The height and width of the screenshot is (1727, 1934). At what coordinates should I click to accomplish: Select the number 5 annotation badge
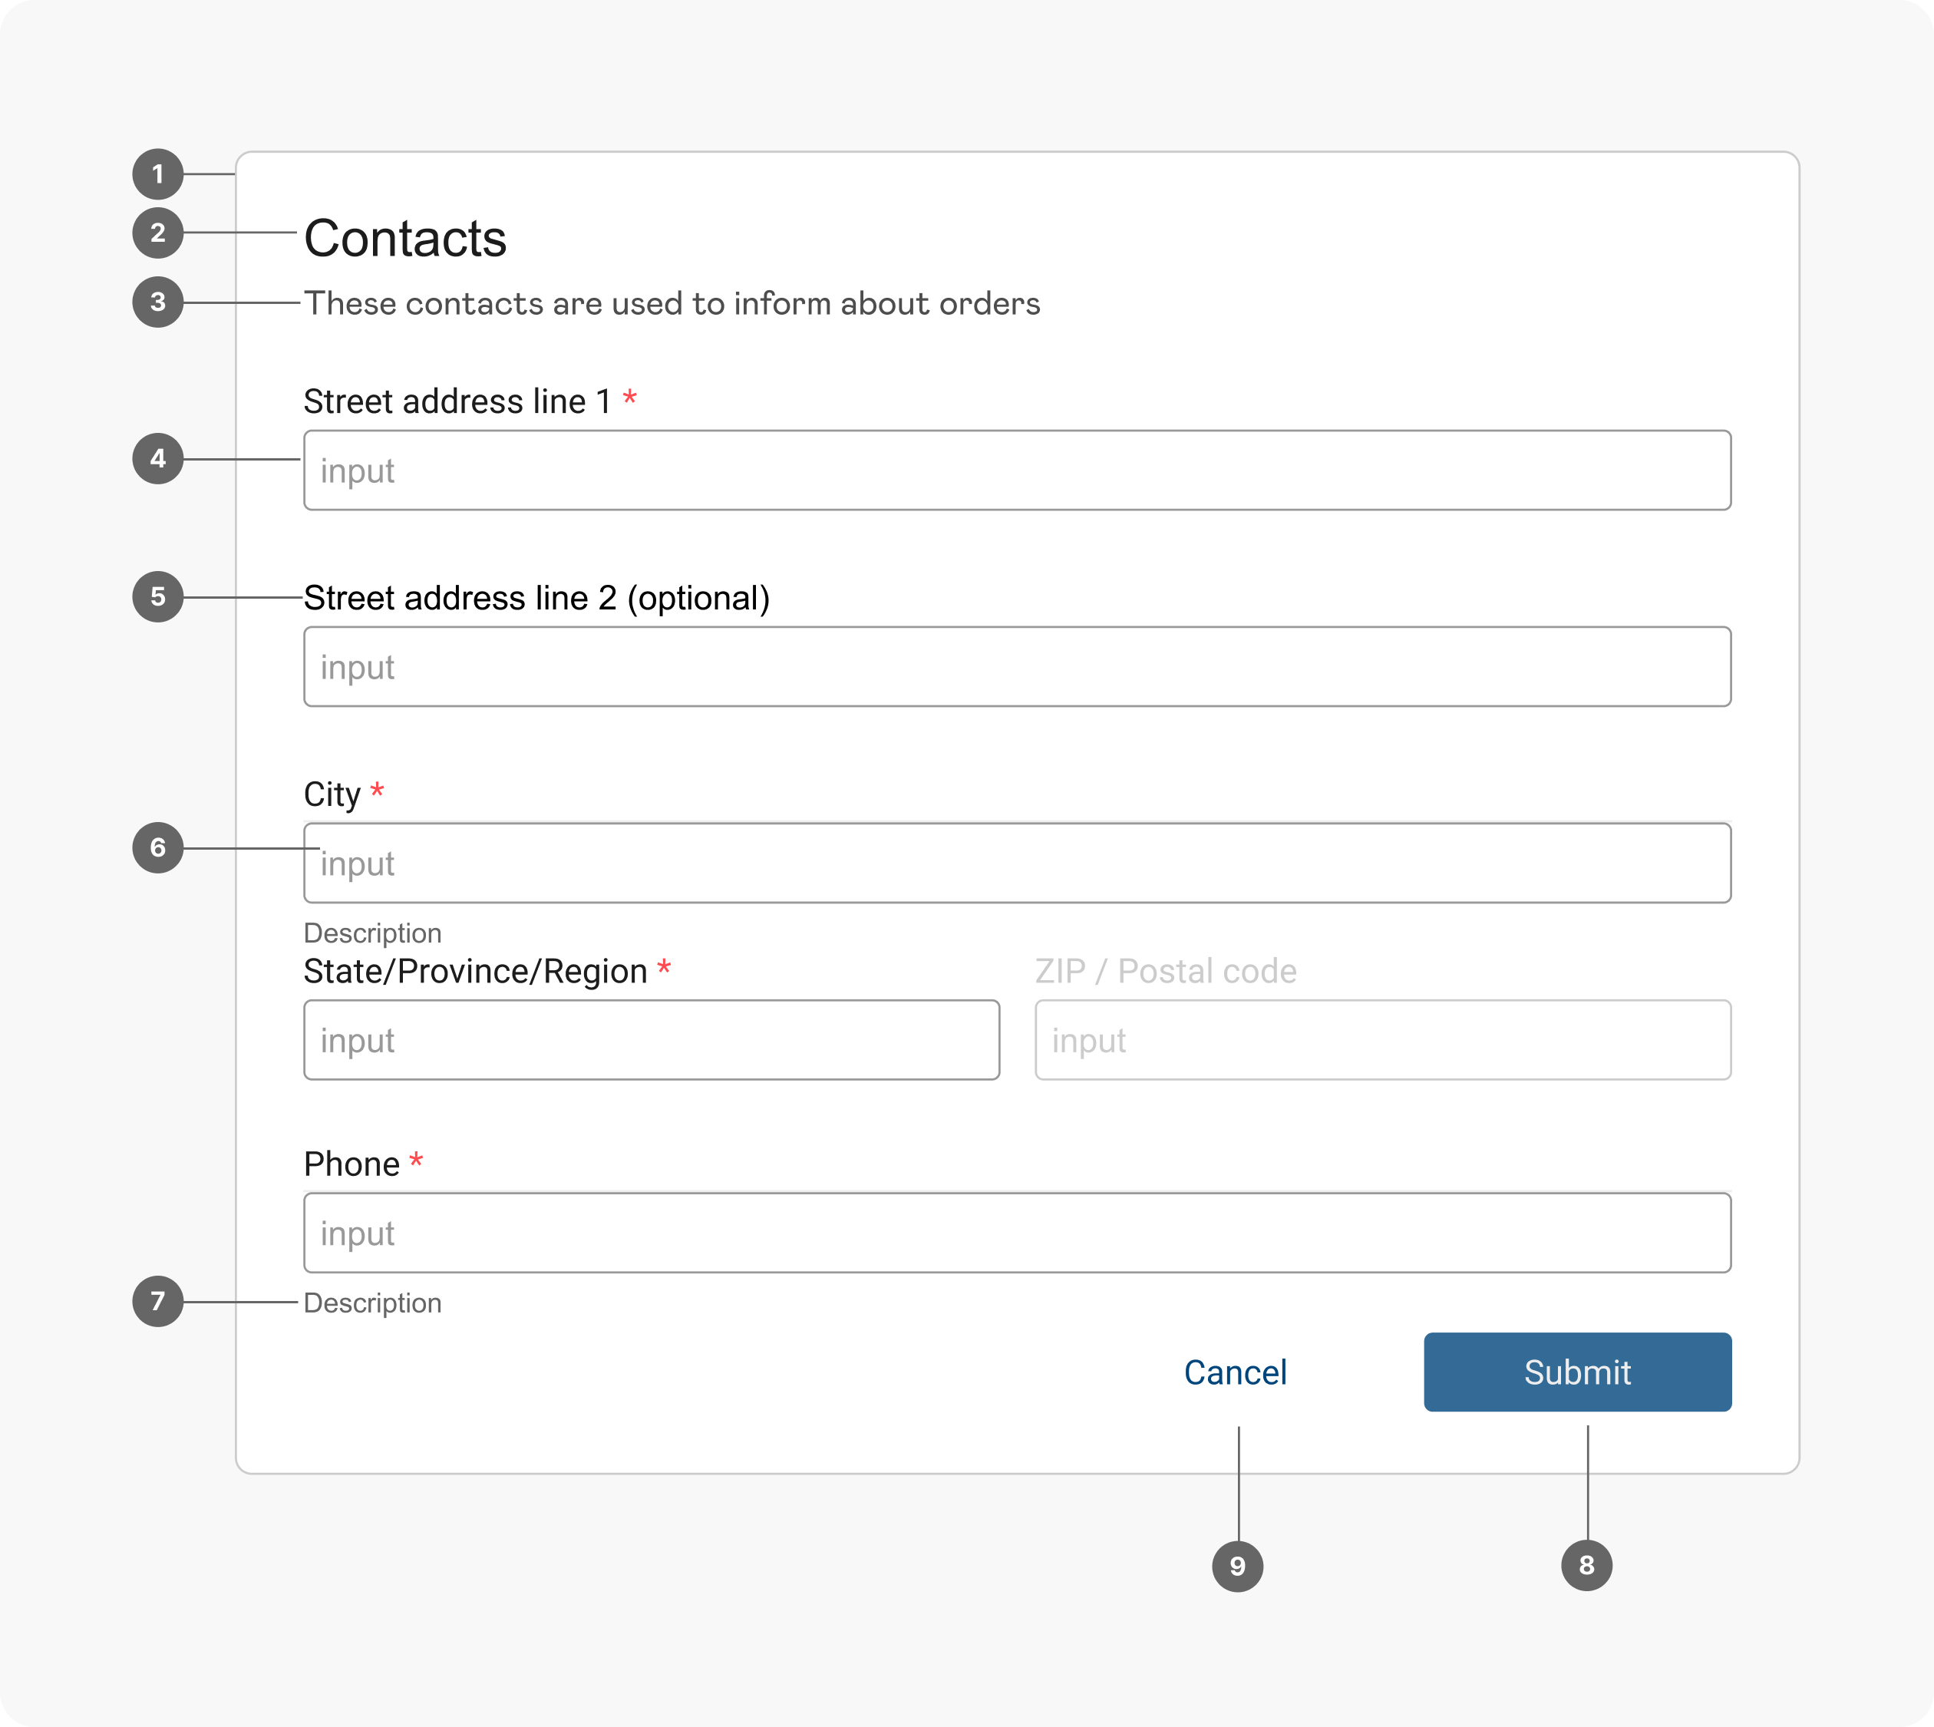157,597
